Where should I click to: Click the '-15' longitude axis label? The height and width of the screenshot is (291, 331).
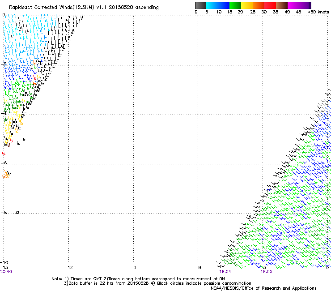tap(4, 268)
